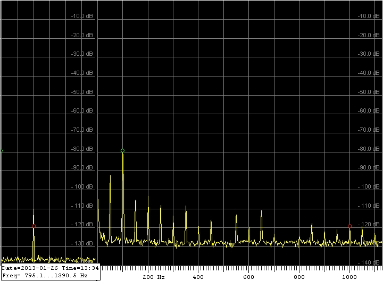Click the green peak marker at 100 Hz
The width and height of the screenshot is (383, 281).
click(123, 151)
